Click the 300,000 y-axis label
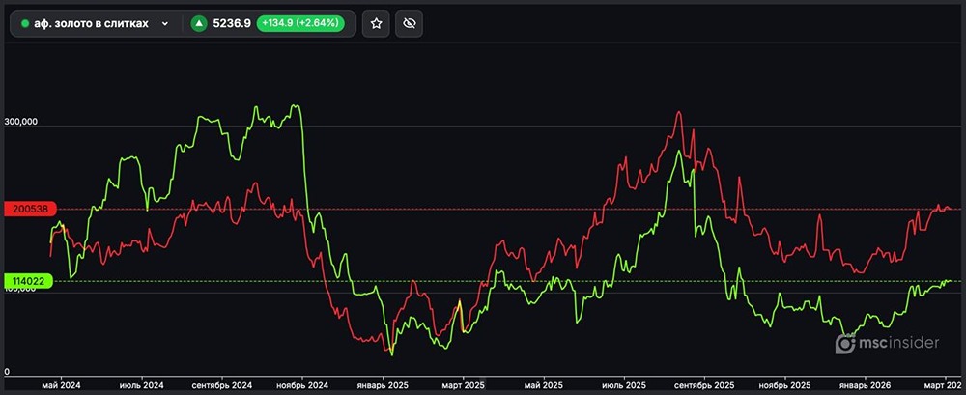Screen dimensions: 966x395 21,122
